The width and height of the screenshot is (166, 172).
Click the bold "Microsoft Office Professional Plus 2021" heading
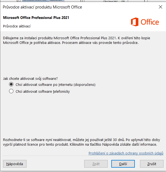pyautogui.click(x=36, y=18)
